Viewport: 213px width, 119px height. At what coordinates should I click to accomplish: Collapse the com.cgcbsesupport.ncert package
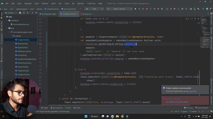click(x=9, y=32)
